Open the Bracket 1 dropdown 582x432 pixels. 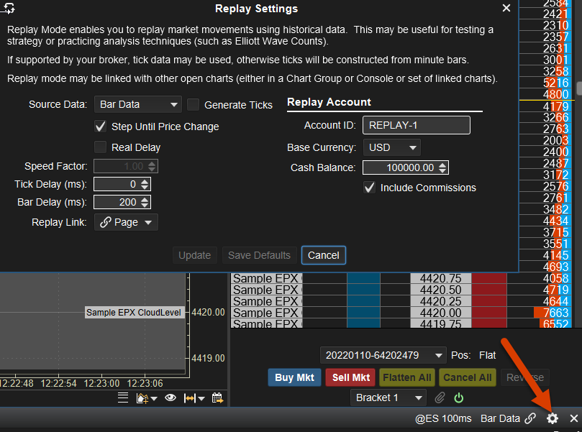(x=388, y=397)
